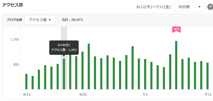The image size is (213, 101).
Task: Click the date range 6/12(木)～7/11(金) text
Action: click(x=154, y=7)
